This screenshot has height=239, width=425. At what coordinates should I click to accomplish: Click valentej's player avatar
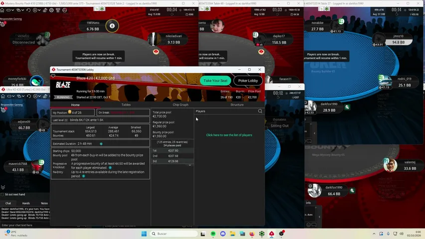click(x=390, y=165)
